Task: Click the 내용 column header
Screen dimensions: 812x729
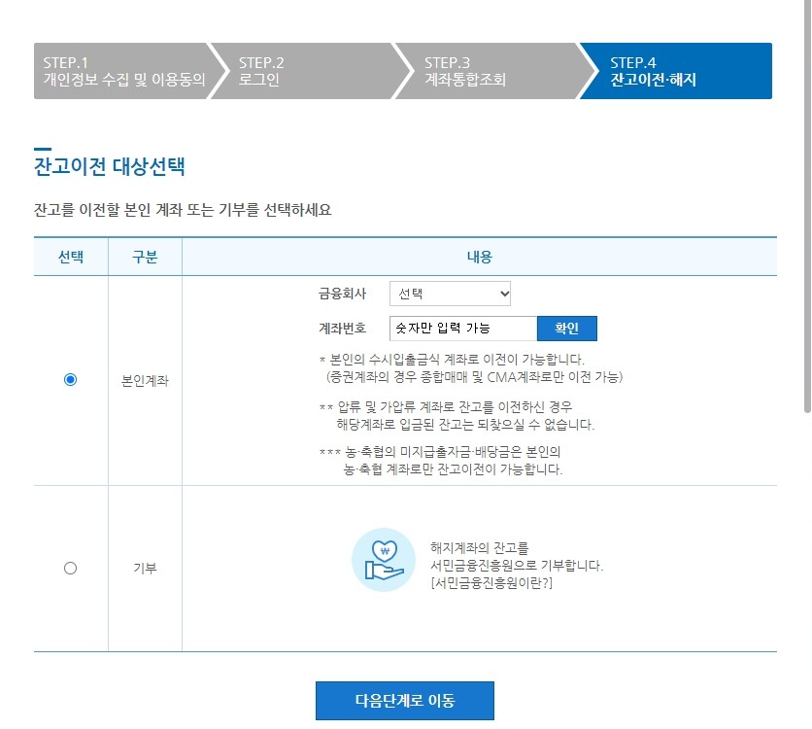Action: [x=480, y=257]
